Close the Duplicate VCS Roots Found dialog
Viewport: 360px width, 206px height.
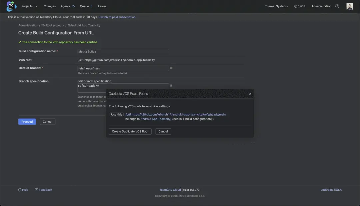[250, 94]
